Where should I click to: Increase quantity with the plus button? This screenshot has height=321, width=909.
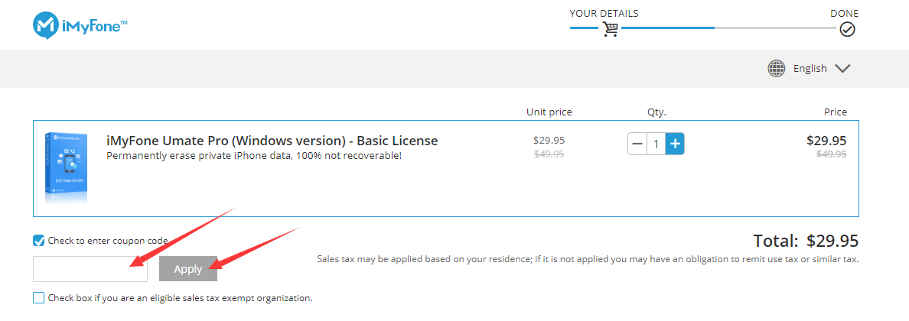point(675,144)
